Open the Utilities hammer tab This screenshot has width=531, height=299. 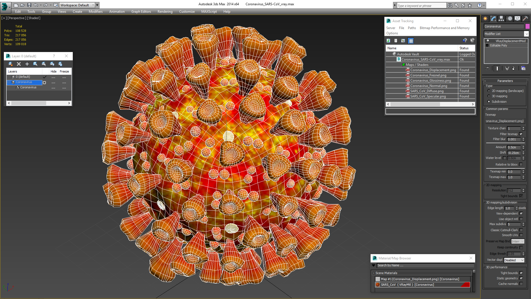click(525, 19)
